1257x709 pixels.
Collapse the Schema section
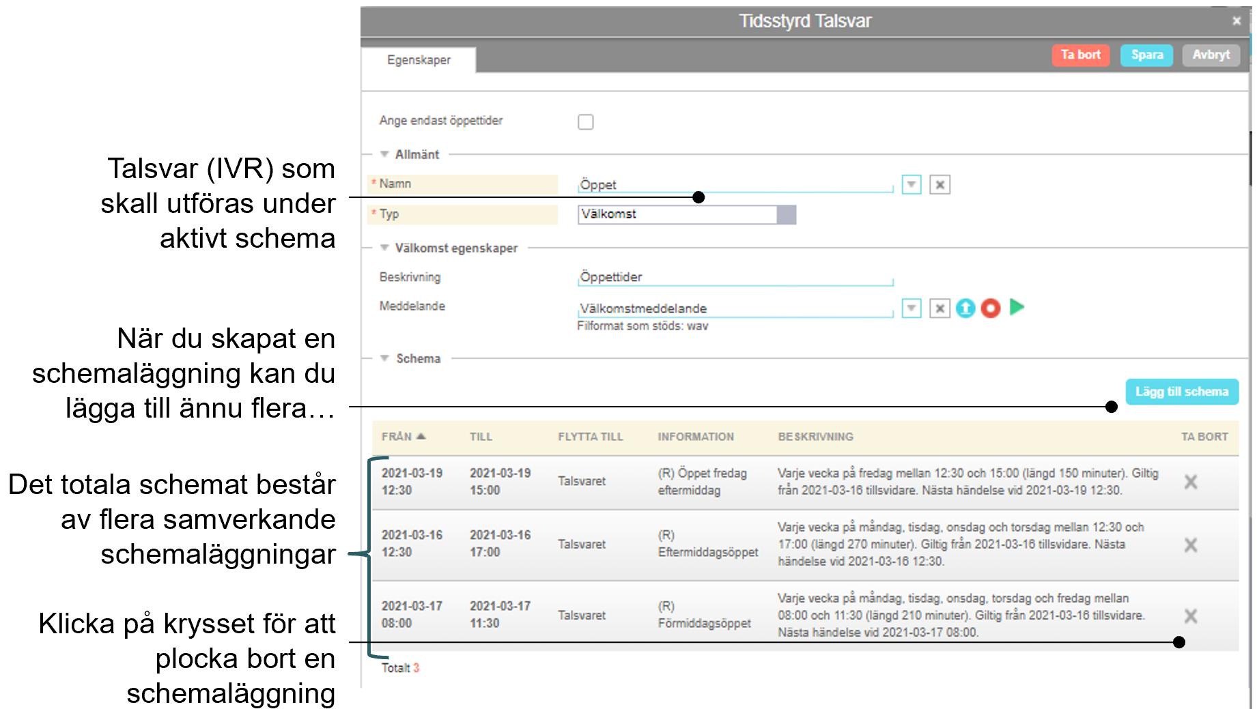click(384, 358)
